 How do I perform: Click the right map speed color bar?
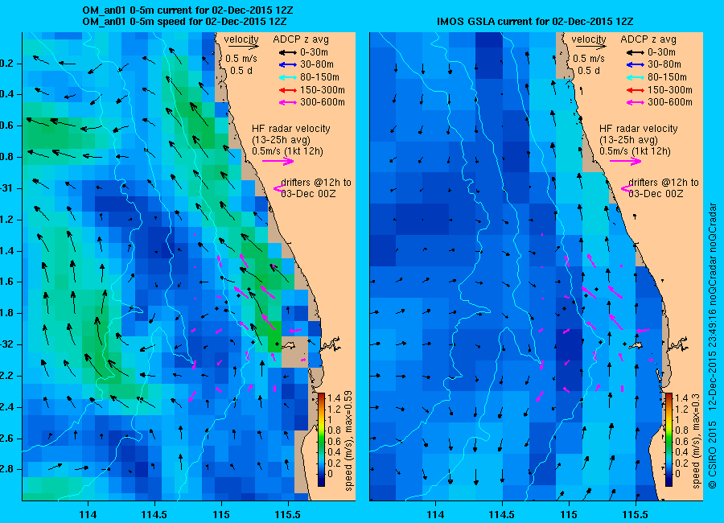[668, 439]
